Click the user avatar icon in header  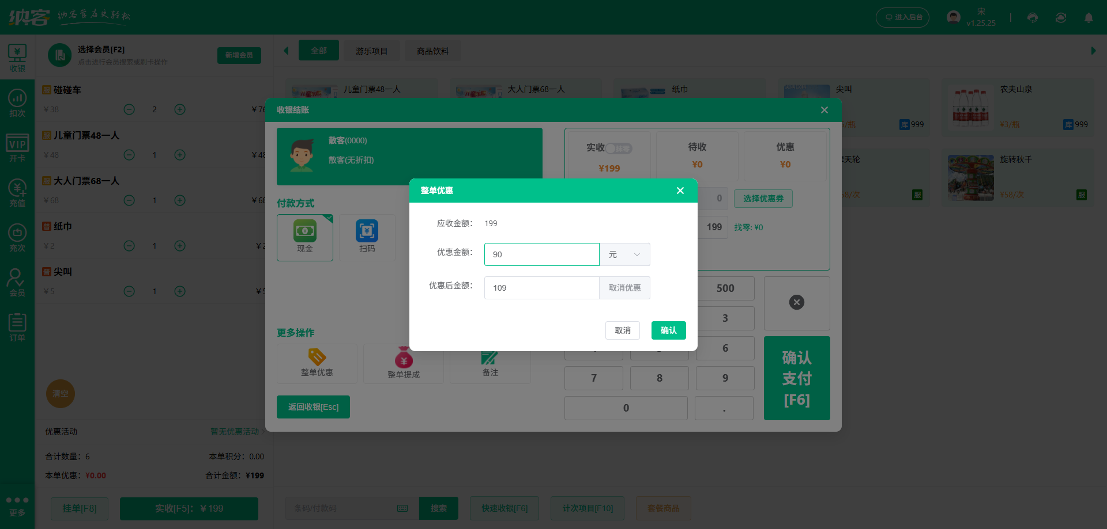coord(954,17)
